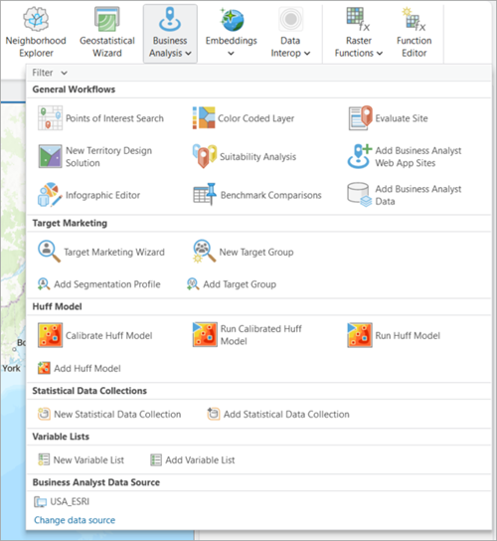Select Suitability Analysis label
The height and width of the screenshot is (541, 497).
tap(258, 157)
